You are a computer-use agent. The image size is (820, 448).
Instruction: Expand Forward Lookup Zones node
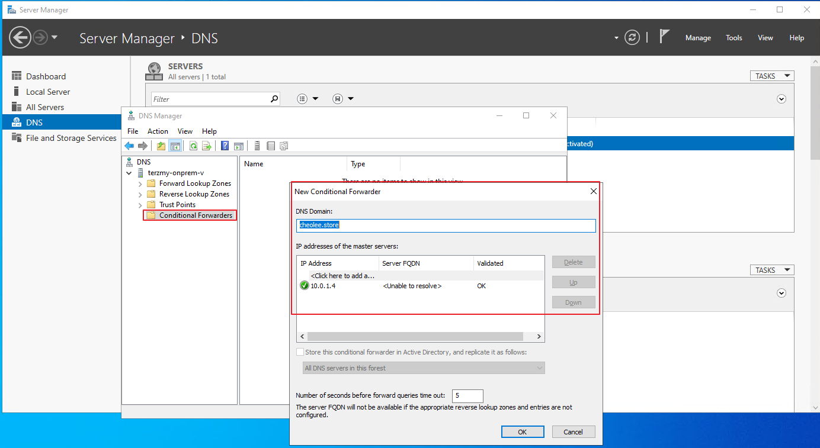click(x=140, y=183)
